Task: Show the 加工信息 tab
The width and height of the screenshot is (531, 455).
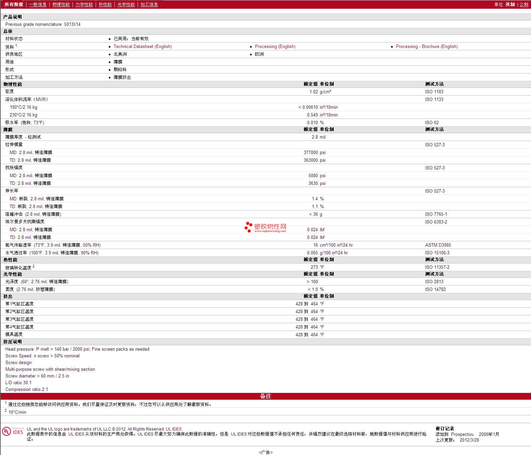Action: [x=149, y=4]
